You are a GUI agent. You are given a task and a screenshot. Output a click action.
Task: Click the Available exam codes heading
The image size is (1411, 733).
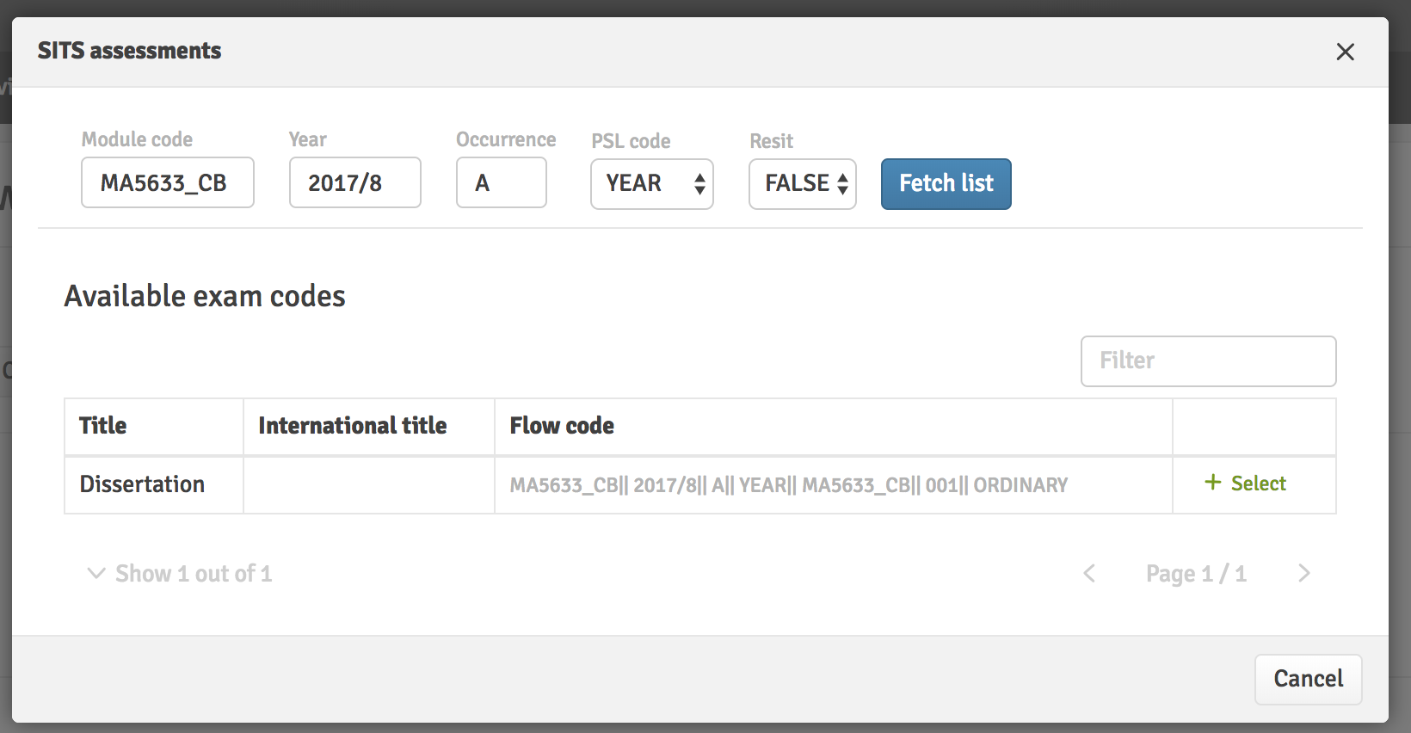pyautogui.click(x=205, y=296)
